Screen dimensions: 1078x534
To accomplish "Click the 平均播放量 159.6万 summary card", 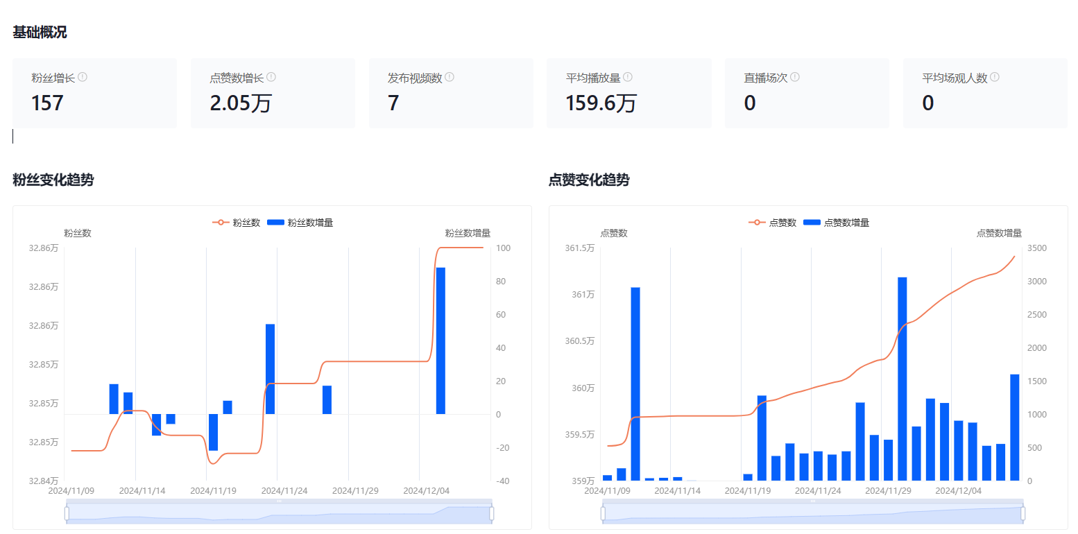I will (x=628, y=93).
